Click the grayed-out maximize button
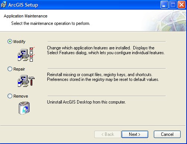 [173, 5]
